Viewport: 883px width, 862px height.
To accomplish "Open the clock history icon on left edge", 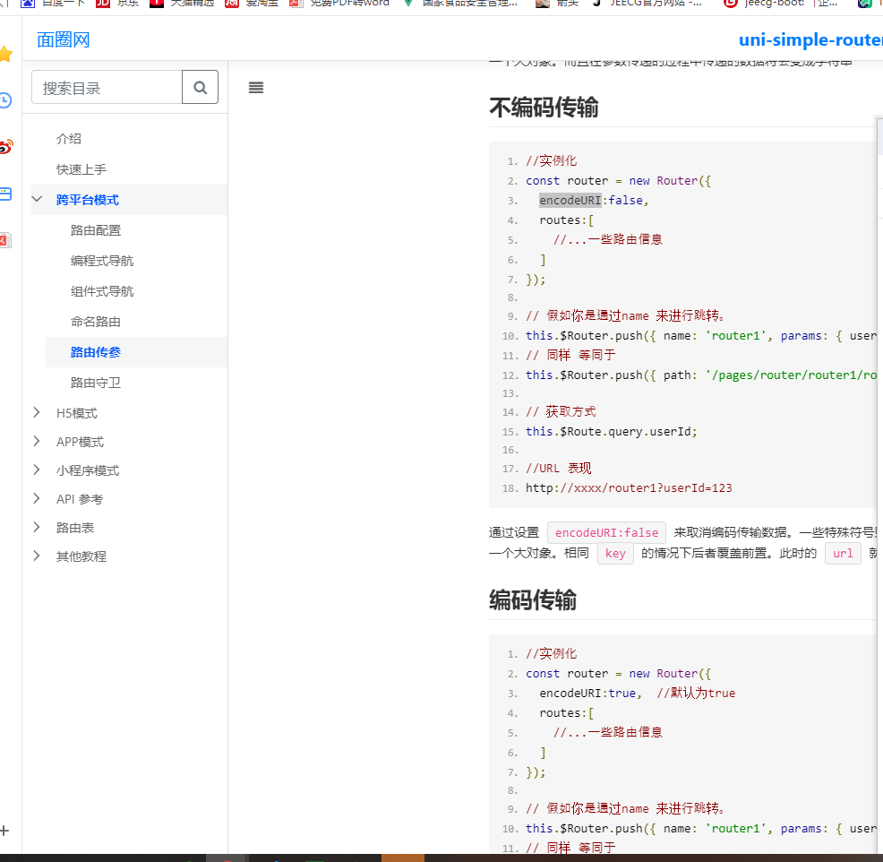I will click(4, 100).
